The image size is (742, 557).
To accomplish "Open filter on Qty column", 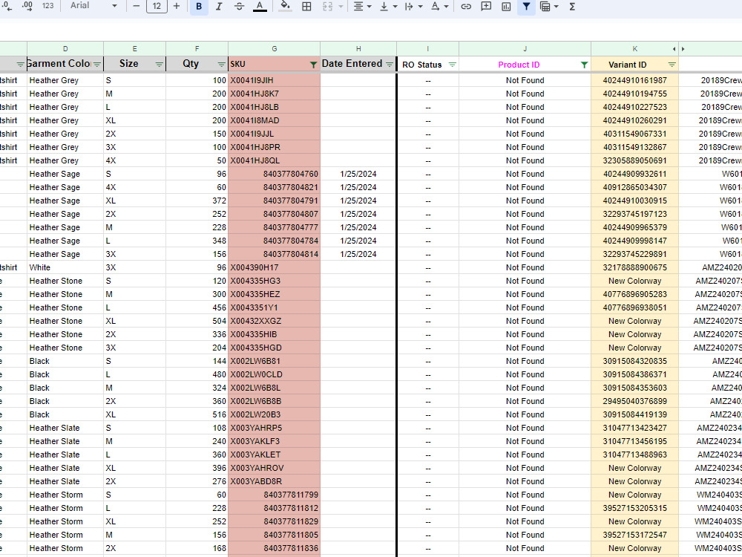I will click(x=221, y=65).
